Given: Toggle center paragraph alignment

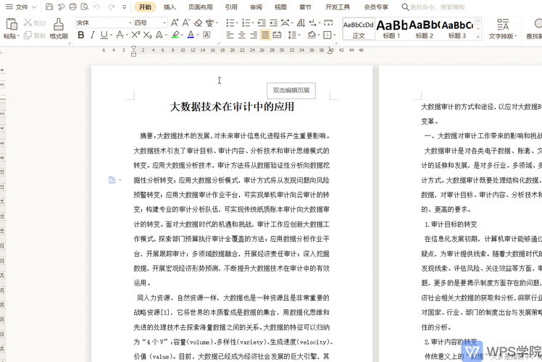Looking at the screenshot, I should pos(241,35).
